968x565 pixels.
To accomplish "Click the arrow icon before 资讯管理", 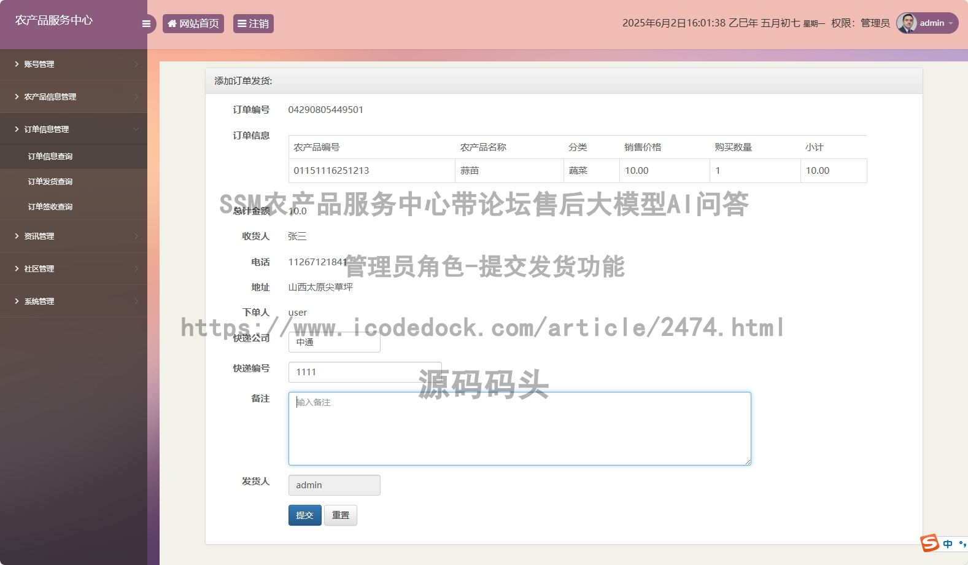I will point(17,236).
